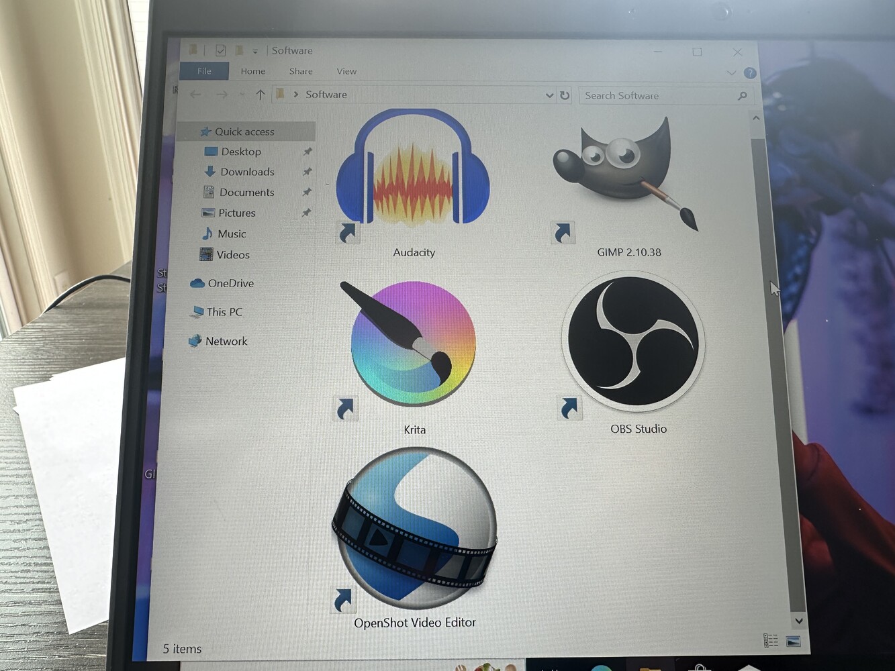This screenshot has width=895, height=671.
Task: Click the Properties checkmark quick access icon
Action: point(220,50)
